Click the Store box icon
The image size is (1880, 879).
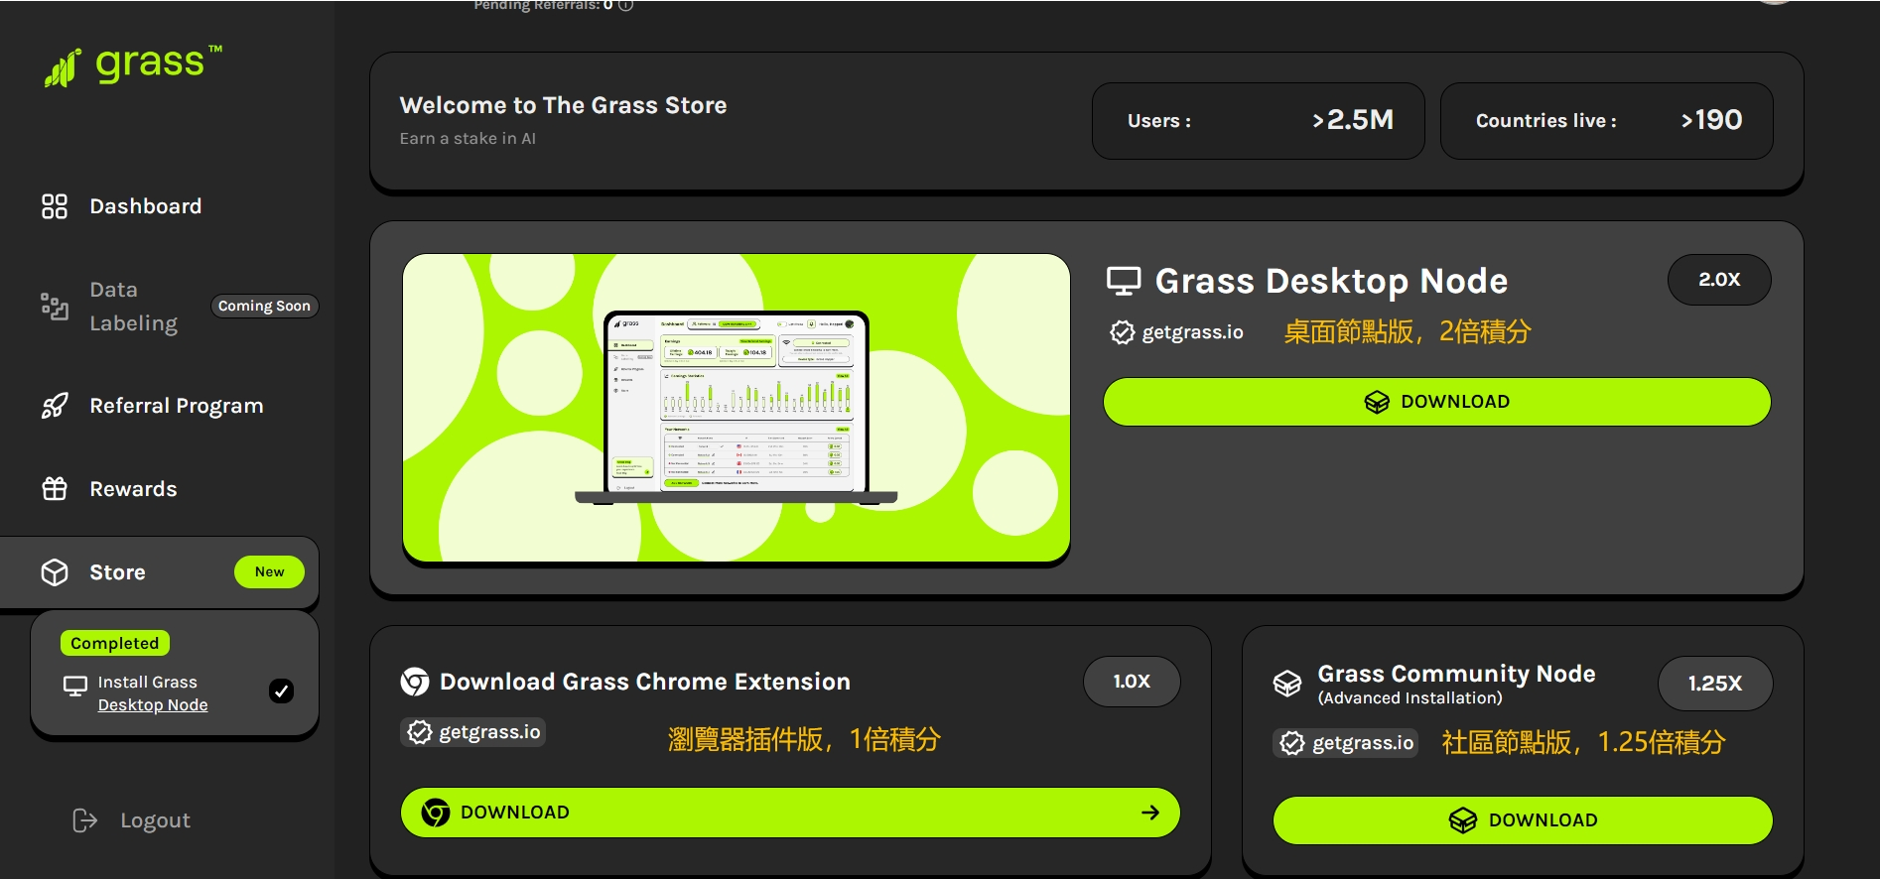coord(55,572)
